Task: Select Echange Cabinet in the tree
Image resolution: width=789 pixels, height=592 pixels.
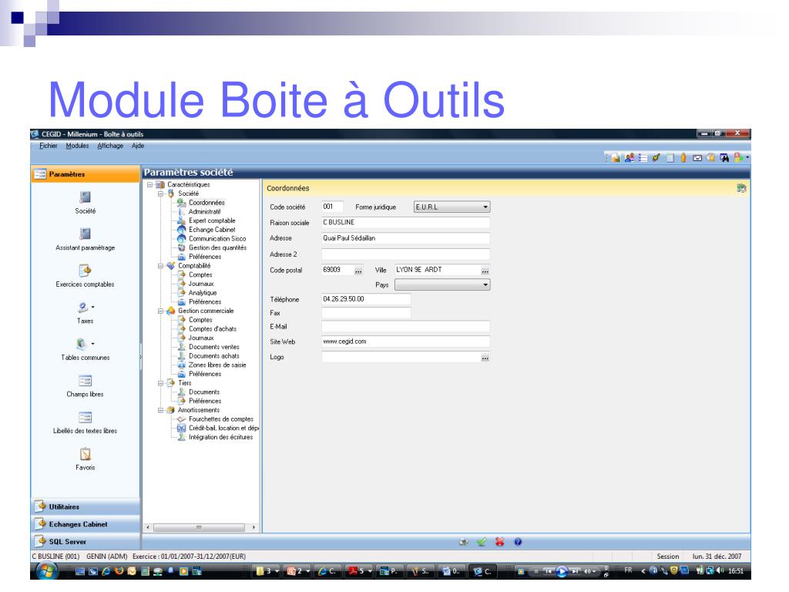Action: [x=212, y=230]
